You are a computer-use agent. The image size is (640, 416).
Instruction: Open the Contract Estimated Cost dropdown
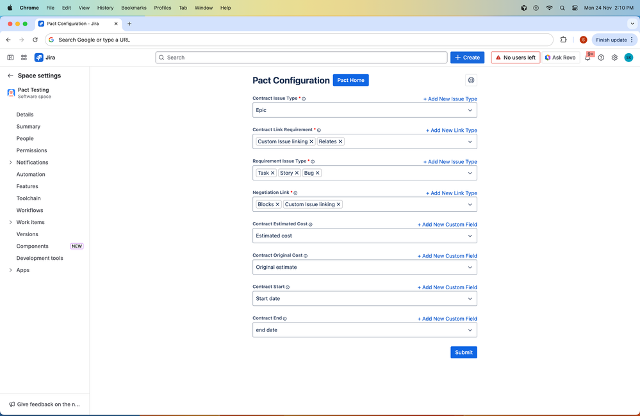[x=365, y=236]
